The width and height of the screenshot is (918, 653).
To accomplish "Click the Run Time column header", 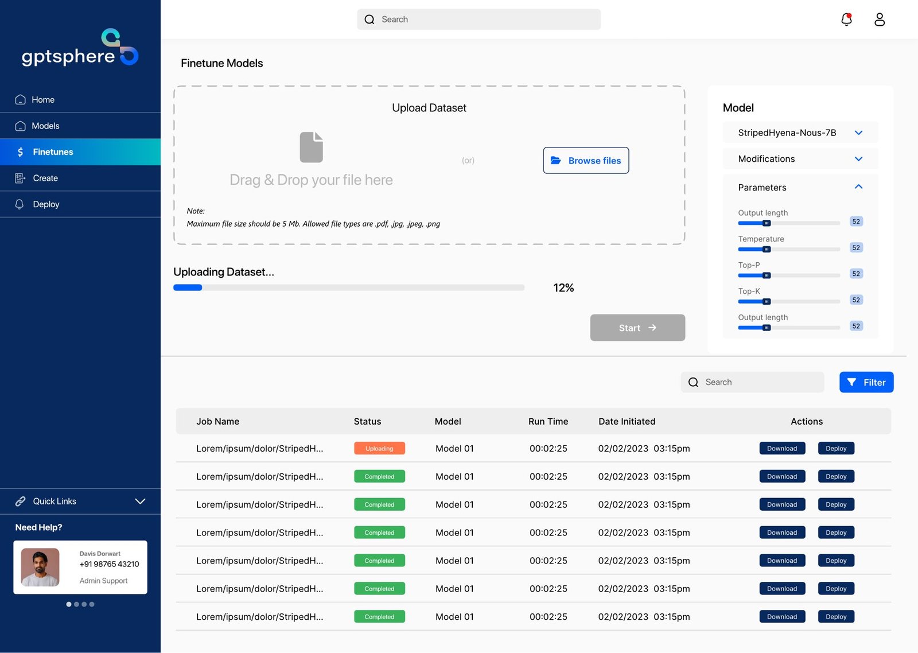I will coord(548,421).
